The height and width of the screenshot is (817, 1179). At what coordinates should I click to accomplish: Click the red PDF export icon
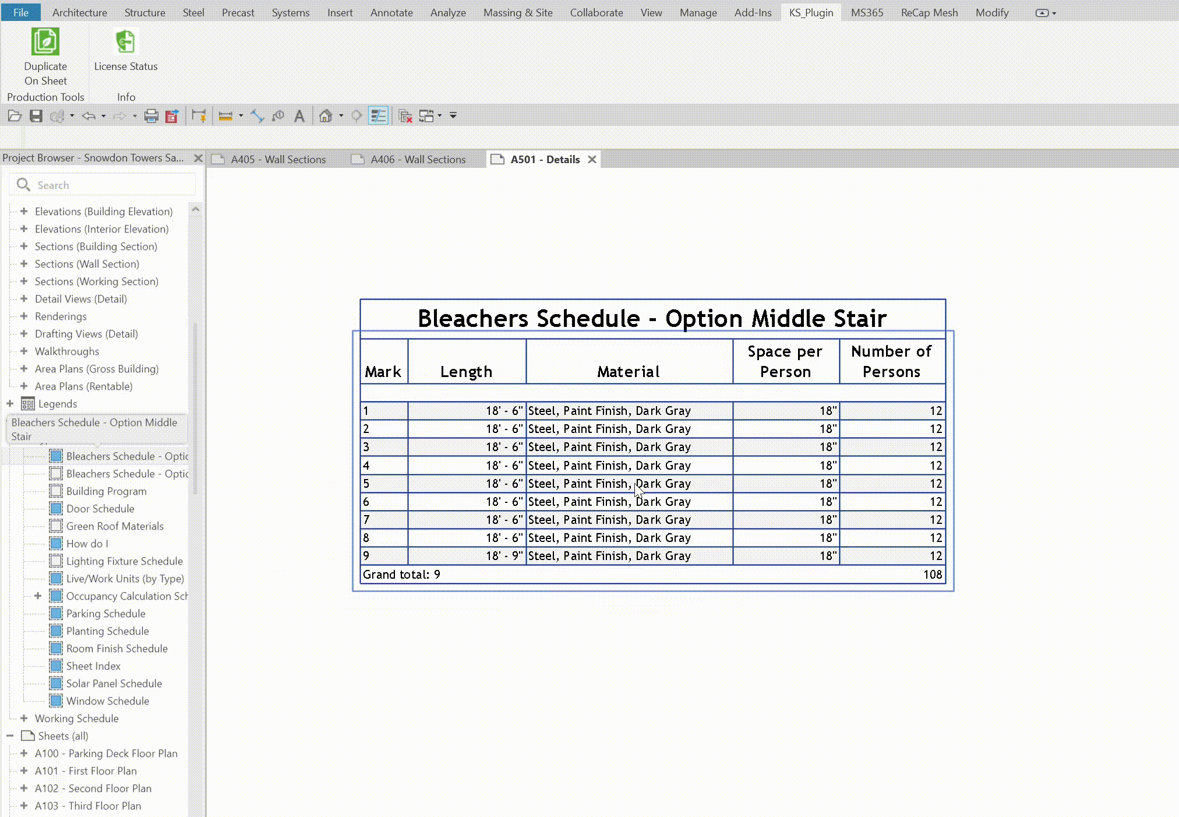pos(172,116)
